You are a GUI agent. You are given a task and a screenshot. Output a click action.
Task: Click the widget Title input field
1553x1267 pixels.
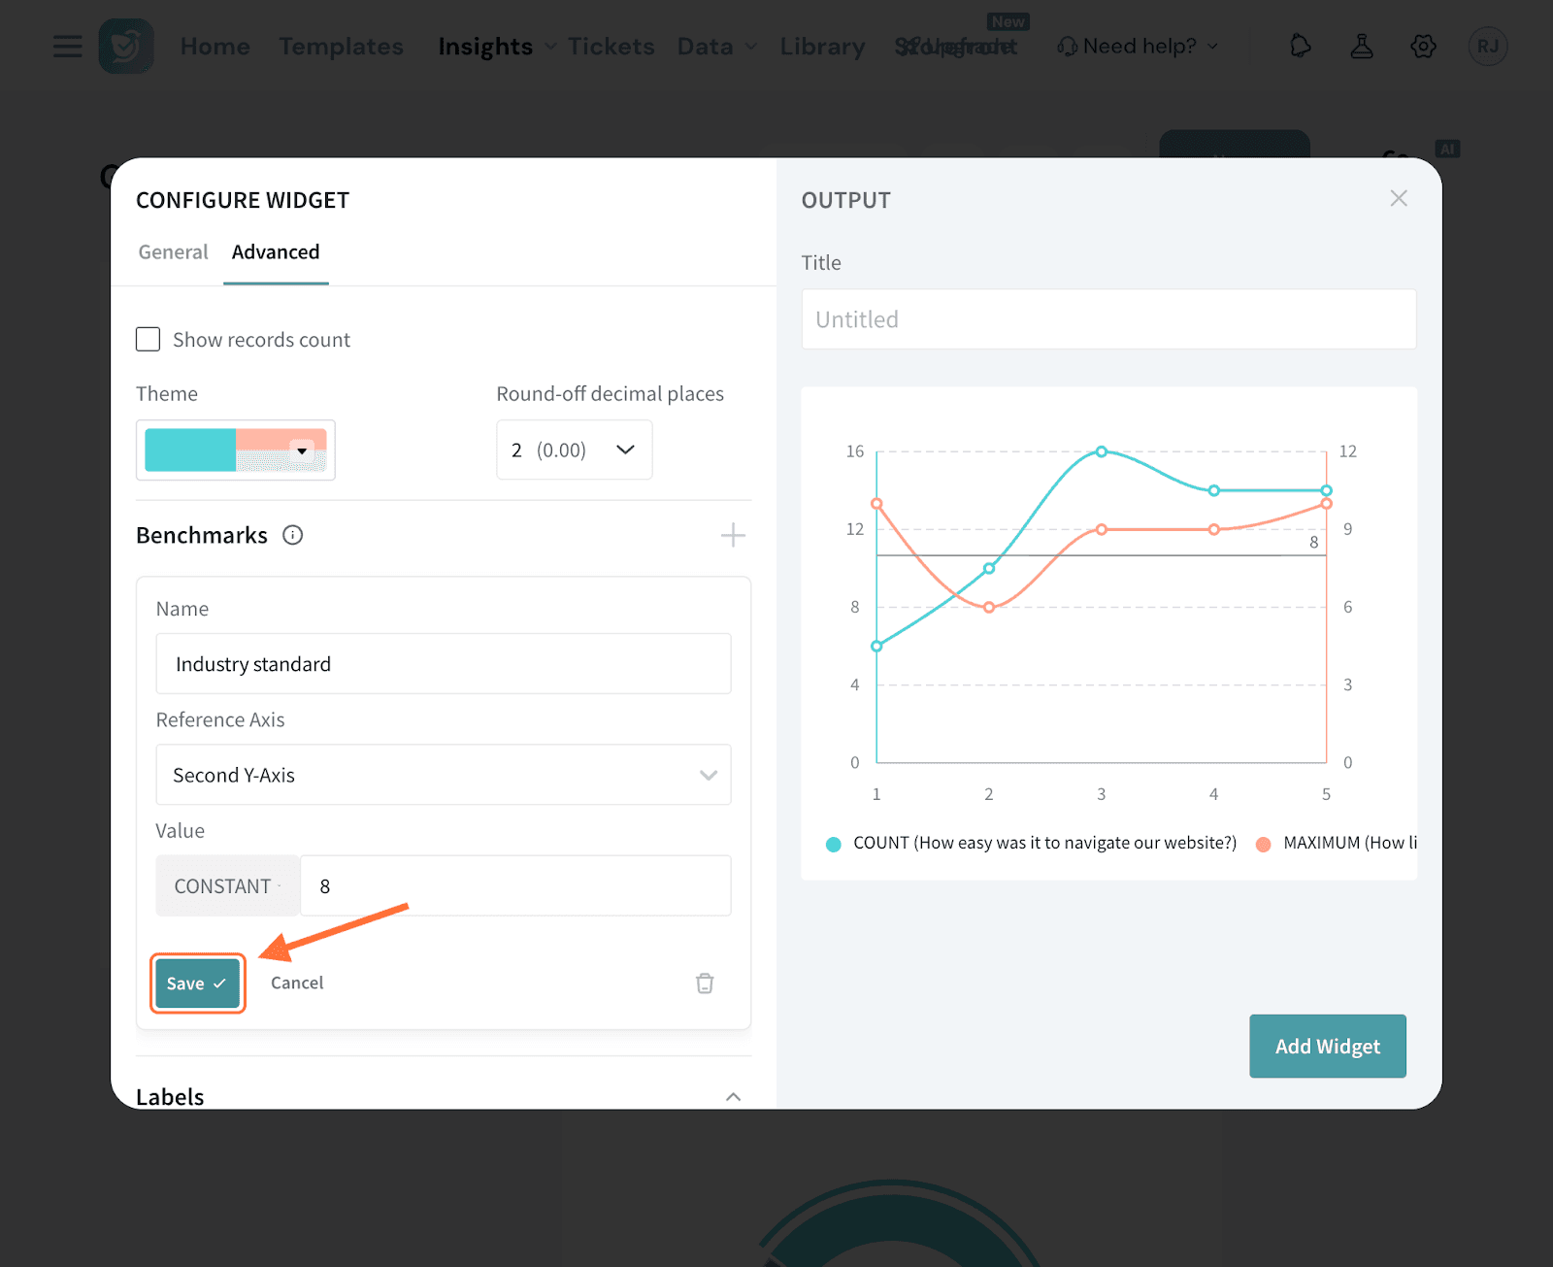1108,319
